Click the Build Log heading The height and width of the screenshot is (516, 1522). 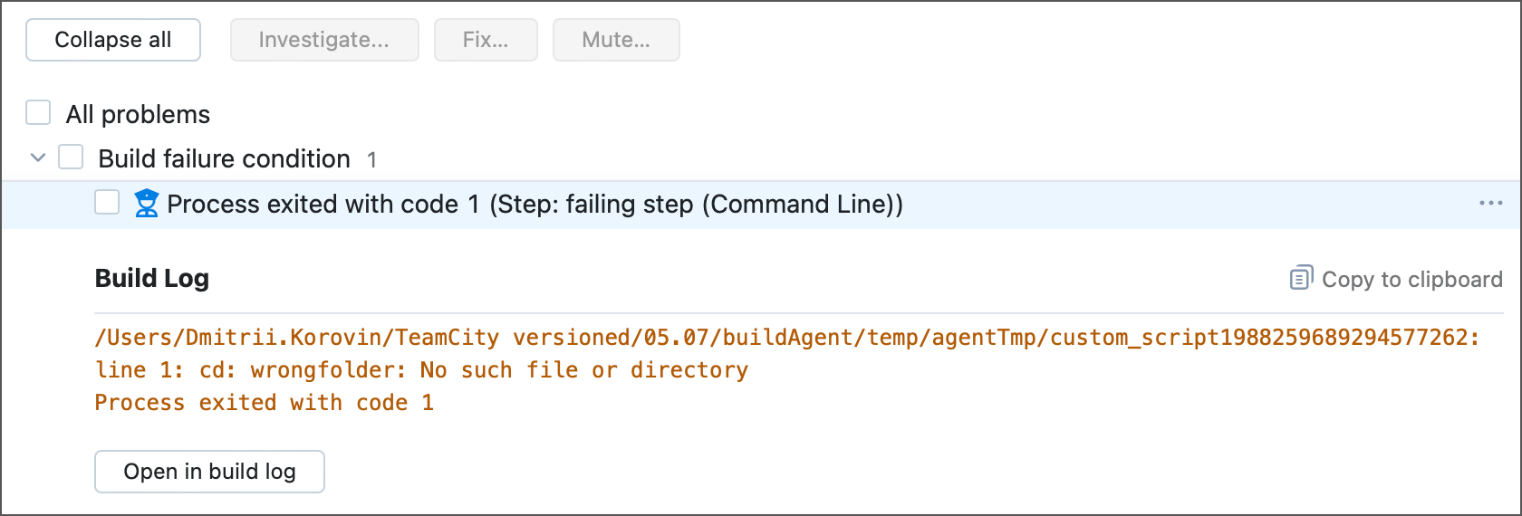[152, 279]
